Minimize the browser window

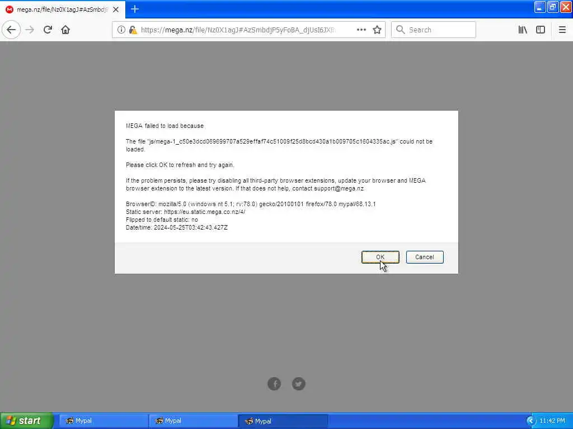pyautogui.click(x=540, y=7)
